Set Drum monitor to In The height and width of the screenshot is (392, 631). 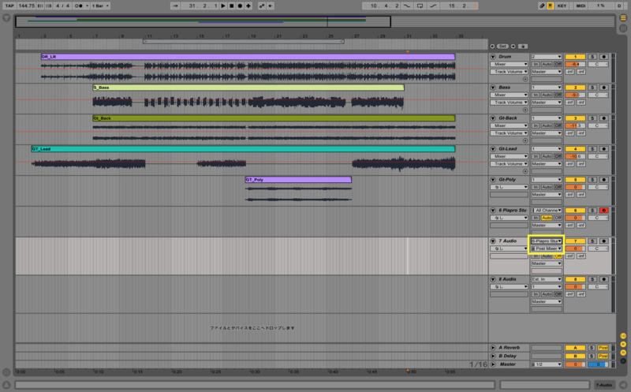[536, 65]
